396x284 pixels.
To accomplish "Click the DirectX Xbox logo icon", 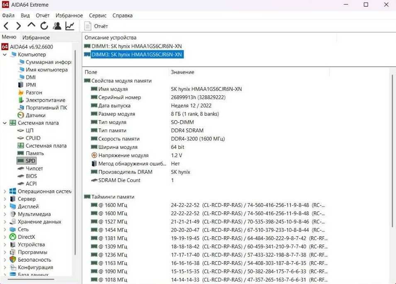I will pyautogui.click(x=12, y=237).
